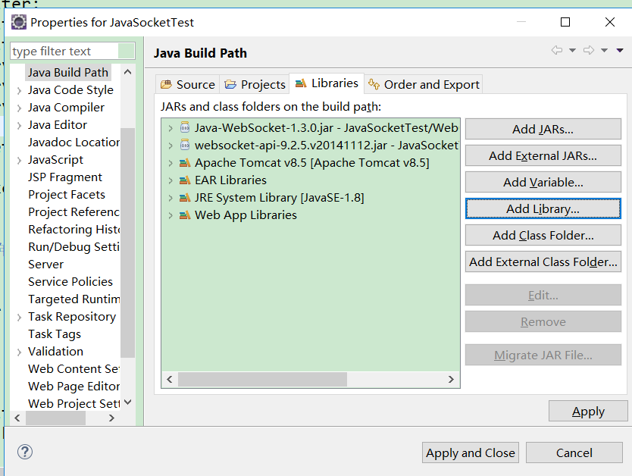Click sidebar scroll up arrow
The image size is (632, 476).
tap(128, 72)
